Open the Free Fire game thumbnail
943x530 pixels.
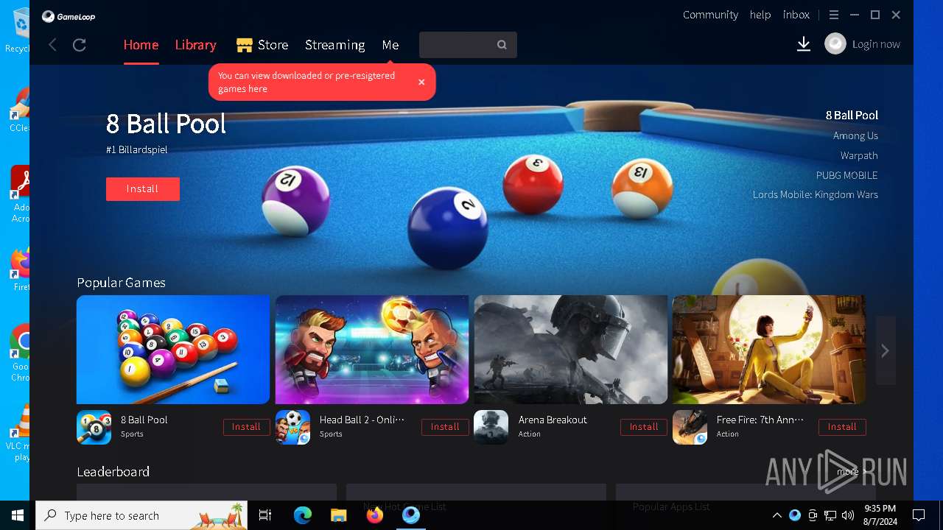coord(769,350)
